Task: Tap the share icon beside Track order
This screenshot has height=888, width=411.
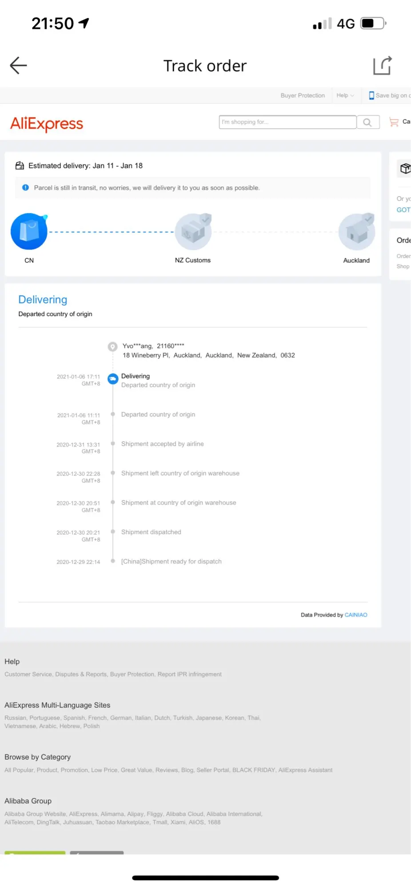Action: coord(382,66)
